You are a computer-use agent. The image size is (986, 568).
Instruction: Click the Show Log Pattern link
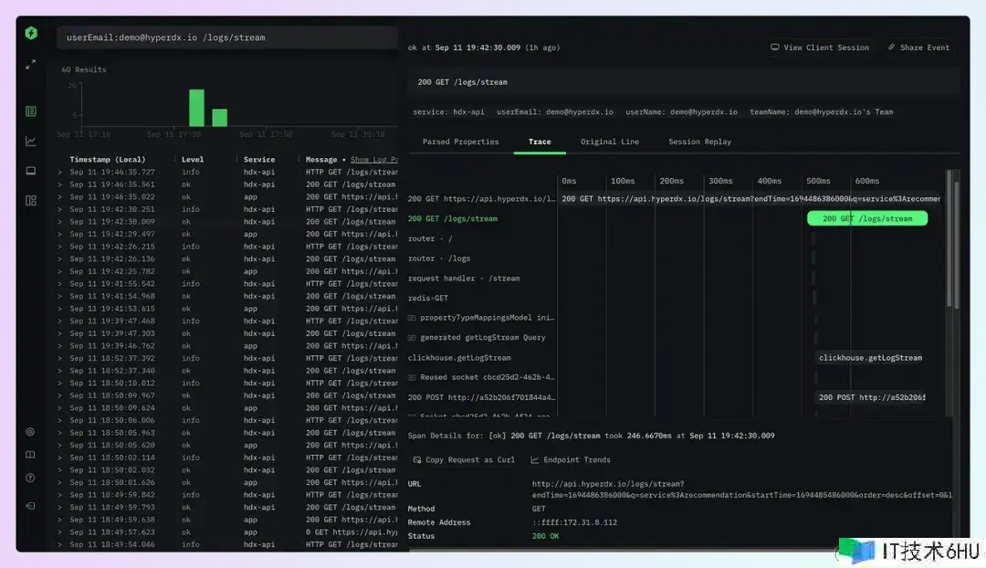[x=373, y=160]
